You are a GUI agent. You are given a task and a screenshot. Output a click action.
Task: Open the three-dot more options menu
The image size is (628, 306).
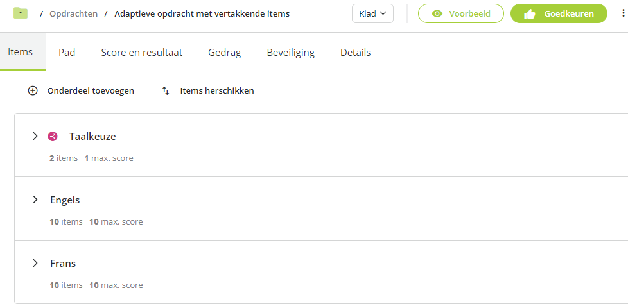(623, 13)
